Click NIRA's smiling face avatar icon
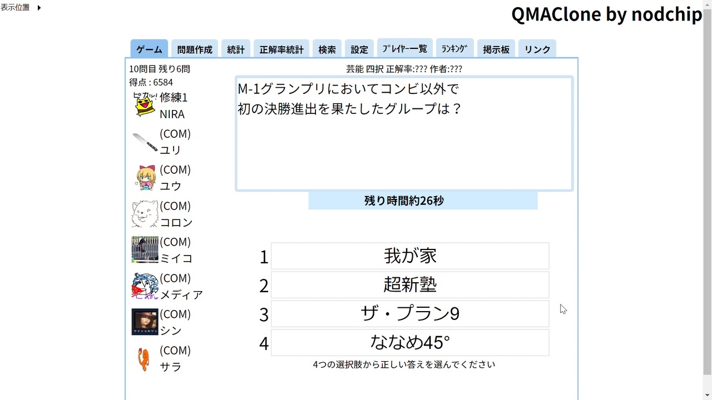Screen dimensions: 712x400 click(144, 104)
